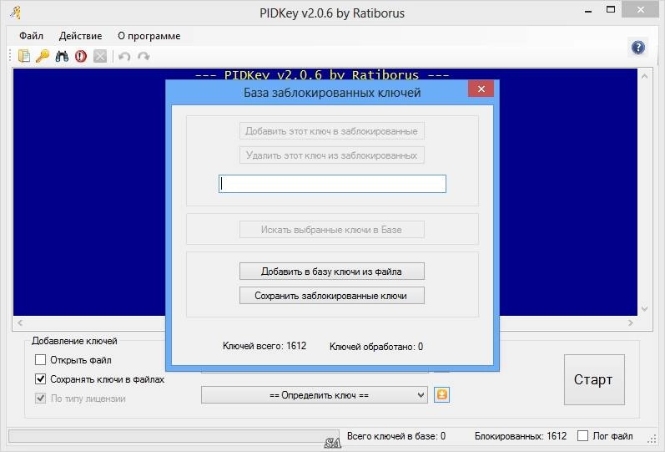Open help via blue question mark icon
This screenshot has width=665, height=452.
tap(637, 47)
